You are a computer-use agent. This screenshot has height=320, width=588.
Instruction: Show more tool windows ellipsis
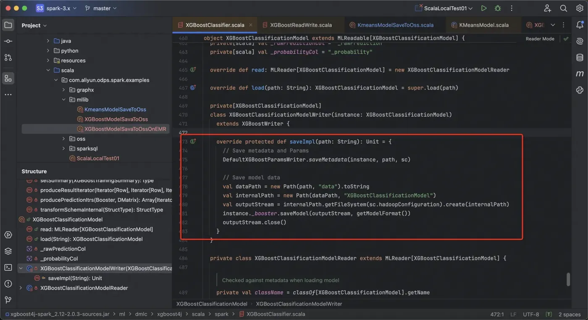8,94
